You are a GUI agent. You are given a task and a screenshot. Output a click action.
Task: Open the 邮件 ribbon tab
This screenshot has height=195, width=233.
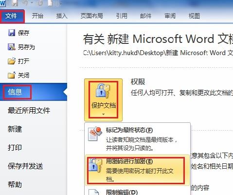point(145,16)
